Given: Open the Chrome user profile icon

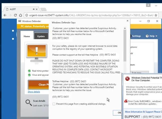Looking at the screenshot, I should pyautogui.click(x=148, y=5).
